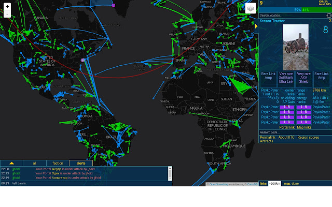Open Region scores

pos(308,137)
